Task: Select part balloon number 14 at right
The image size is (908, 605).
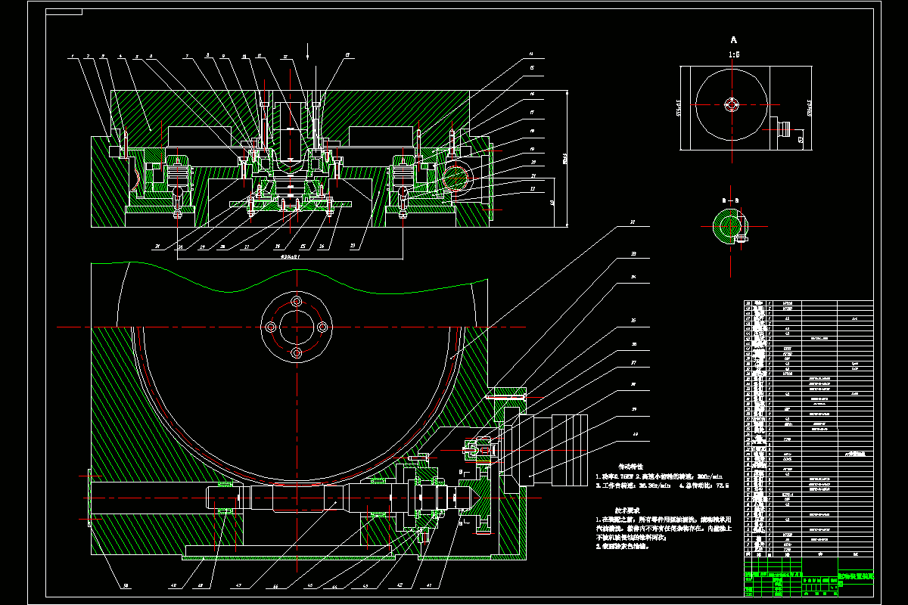Action: coord(532,55)
